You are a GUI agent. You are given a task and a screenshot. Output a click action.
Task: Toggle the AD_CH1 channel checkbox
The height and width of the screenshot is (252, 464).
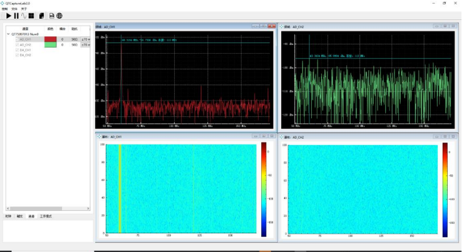click(x=17, y=39)
